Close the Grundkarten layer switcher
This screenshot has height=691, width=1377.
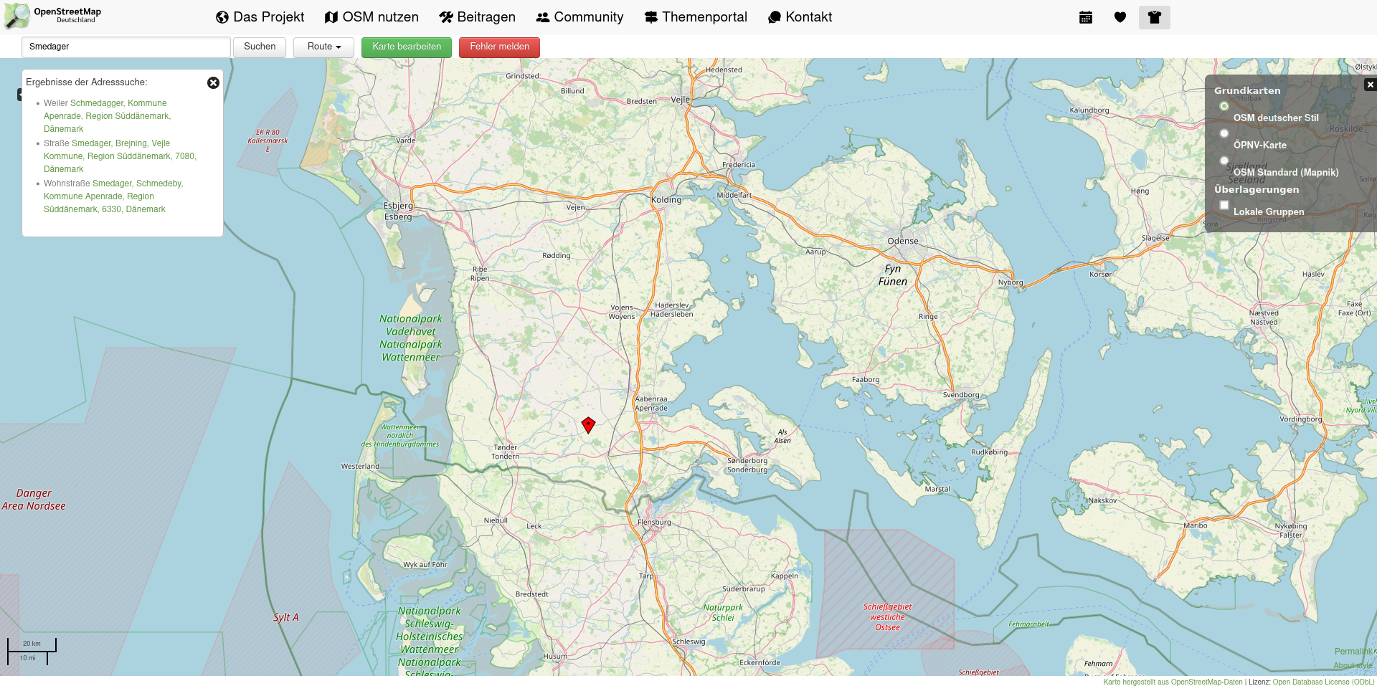pos(1370,85)
